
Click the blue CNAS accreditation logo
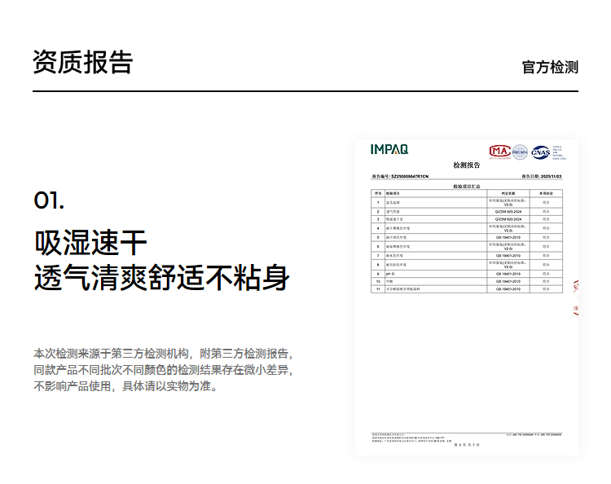(540, 152)
